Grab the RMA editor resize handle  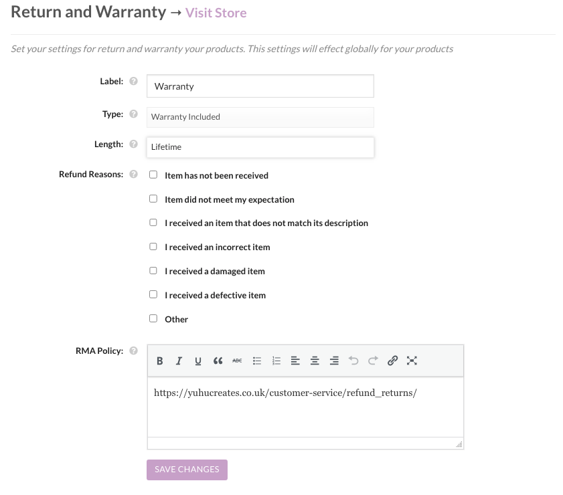459,445
